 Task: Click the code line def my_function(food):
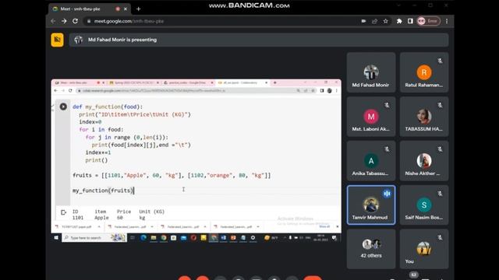108,107
